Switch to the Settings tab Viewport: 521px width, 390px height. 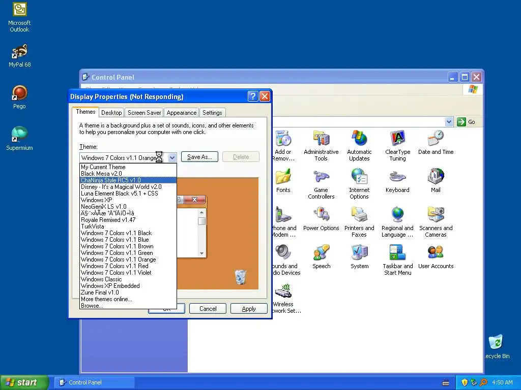pyautogui.click(x=212, y=113)
